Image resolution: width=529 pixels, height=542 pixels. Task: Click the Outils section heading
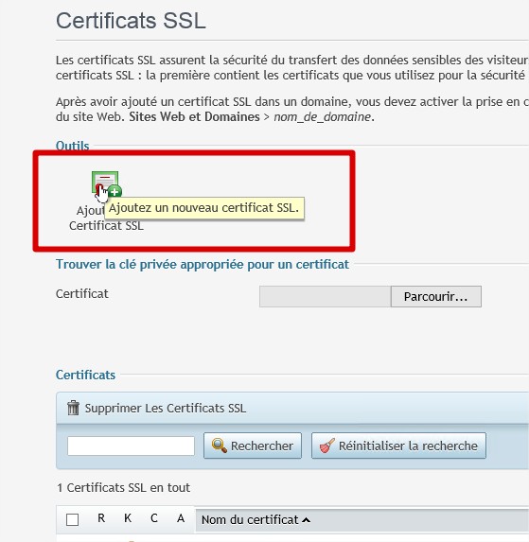tap(72, 146)
